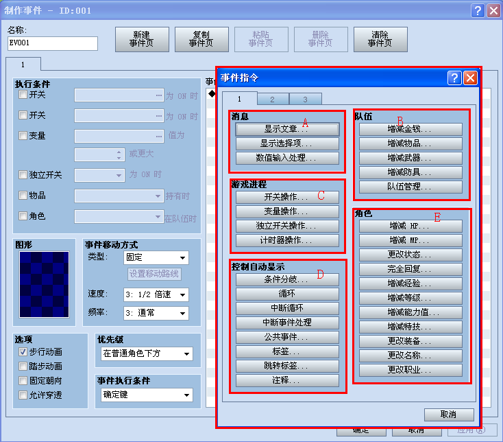This screenshot has height=442, width=503.
Task: Click 增减 HP command button
Action: [410, 226]
